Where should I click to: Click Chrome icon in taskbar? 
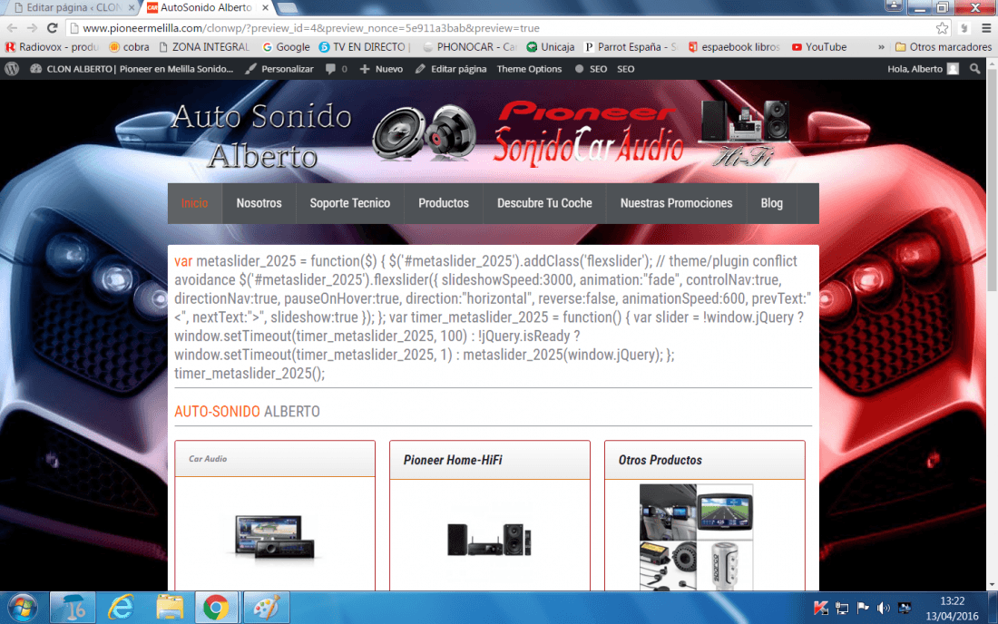click(217, 608)
